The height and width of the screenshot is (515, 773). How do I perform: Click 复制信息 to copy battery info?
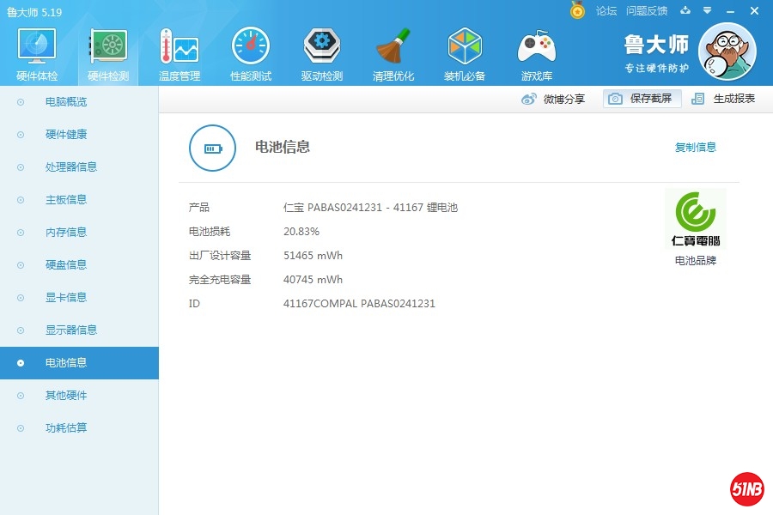695,148
